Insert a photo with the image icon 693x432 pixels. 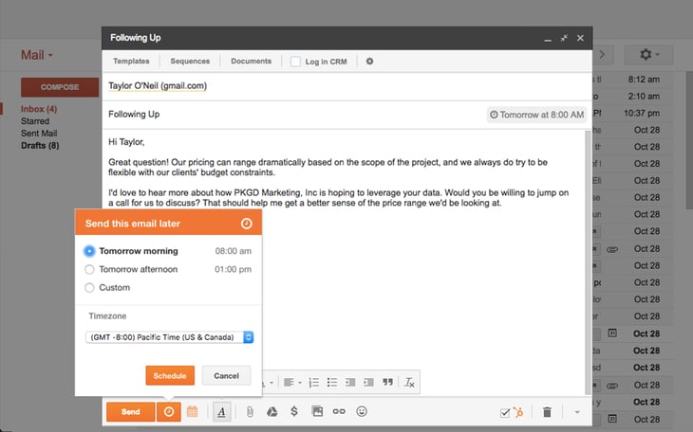317,412
